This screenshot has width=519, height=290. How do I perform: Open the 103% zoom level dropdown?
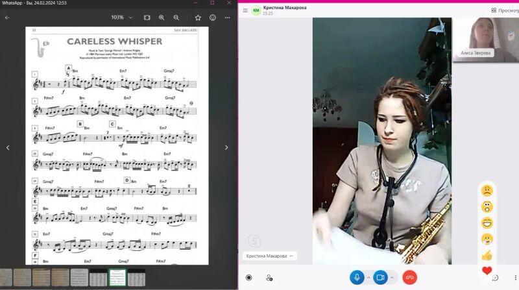(x=121, y=18)
